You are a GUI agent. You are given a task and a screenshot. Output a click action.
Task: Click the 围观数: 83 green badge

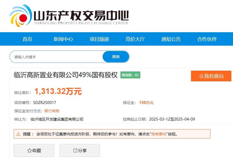point(130,75)
